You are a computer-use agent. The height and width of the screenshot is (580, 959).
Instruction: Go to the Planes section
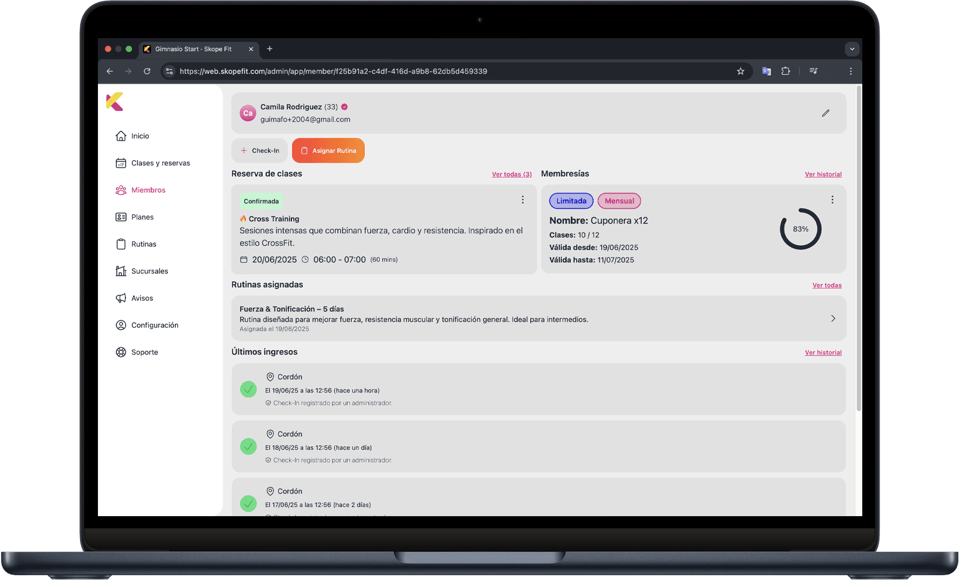[x=142, y=217]
